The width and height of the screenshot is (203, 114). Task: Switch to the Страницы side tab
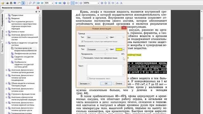(2, 35)
